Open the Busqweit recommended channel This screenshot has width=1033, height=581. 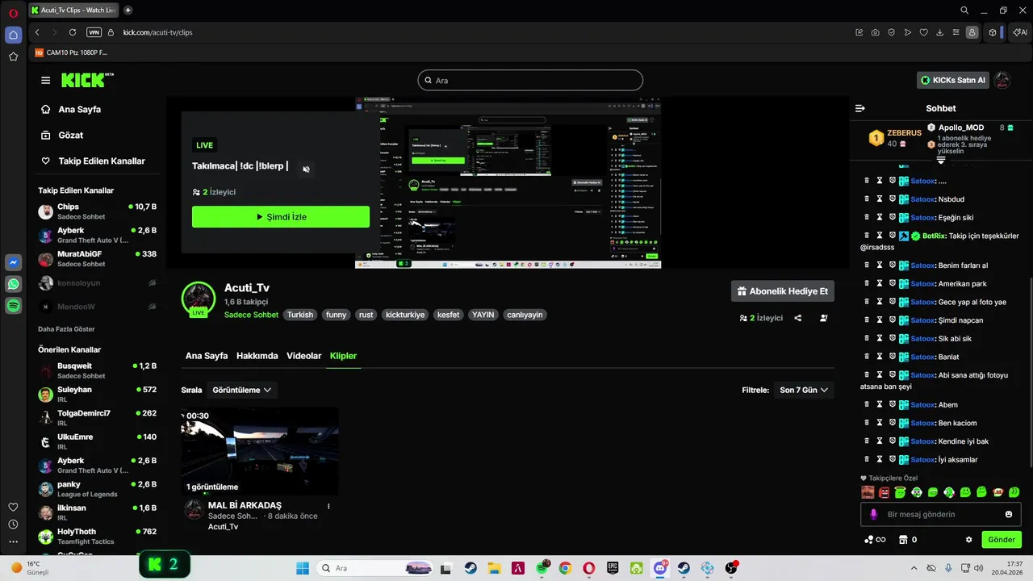[97, 370]
